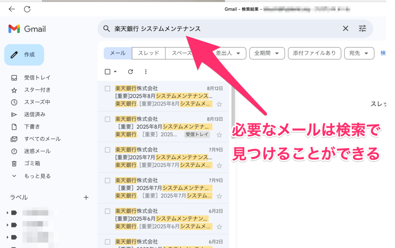Click the magnifying glass search icon
Screen dimensions: 395x248
click(106, 29)
